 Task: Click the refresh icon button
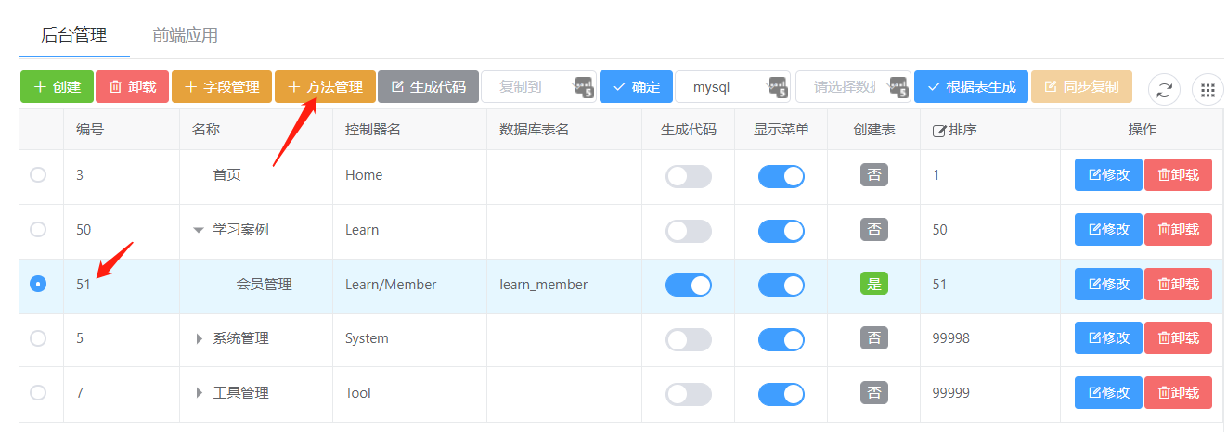(1164, 90)
